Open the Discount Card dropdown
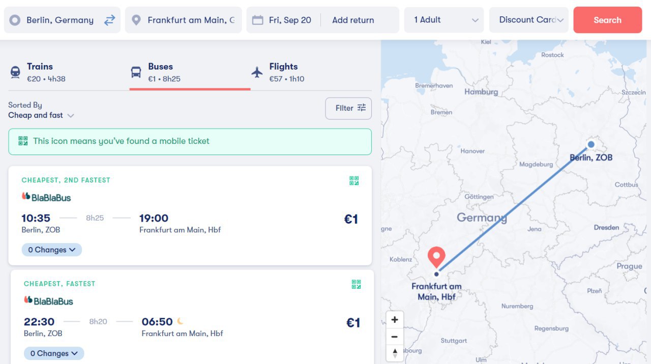The height and width of the screenshot is (364, 651). point(529,20)
